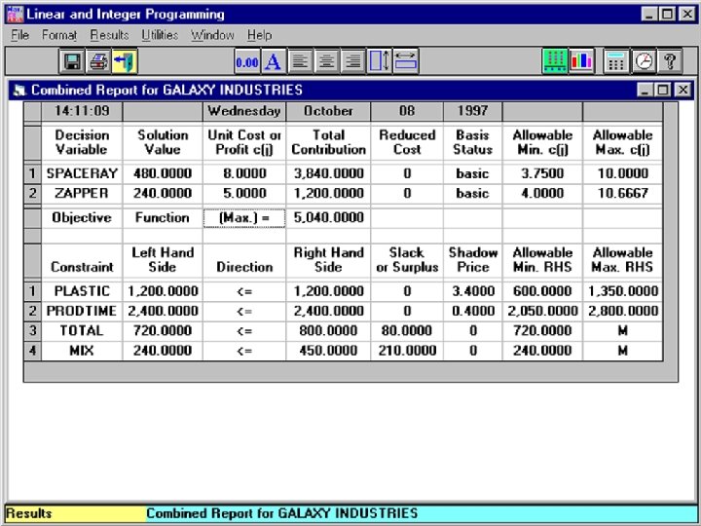701x526 pixels.
Task: Click the Wednesday date cell
Action: pos(244,111)
